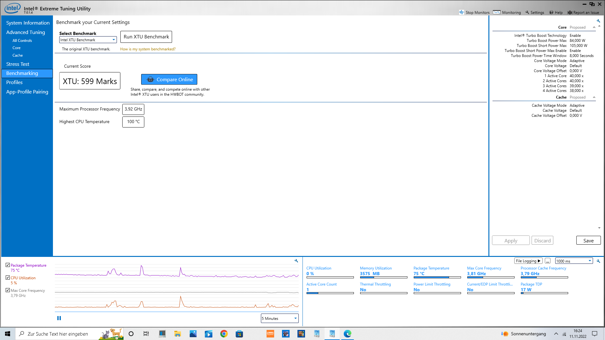
Task: Show hidden tray icons chevron
Action: coord(556,334)
